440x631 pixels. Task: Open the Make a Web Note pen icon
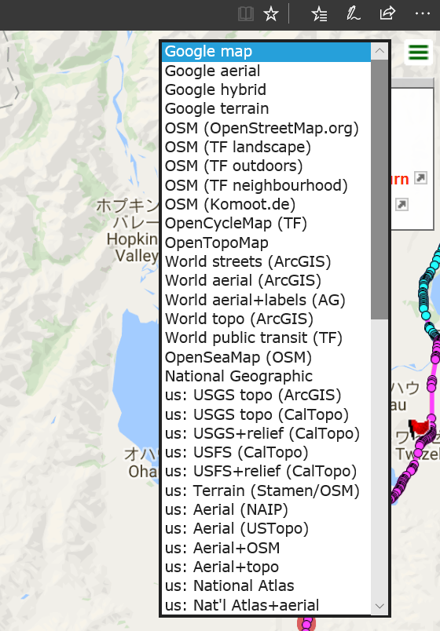tap(354, 14)
